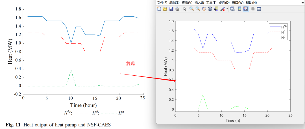Image resolution: width=305 pixels, height=129 pixels.
Task: Select the Data Cursor tool
Action: pyautogui.click(x=216, y=9)
